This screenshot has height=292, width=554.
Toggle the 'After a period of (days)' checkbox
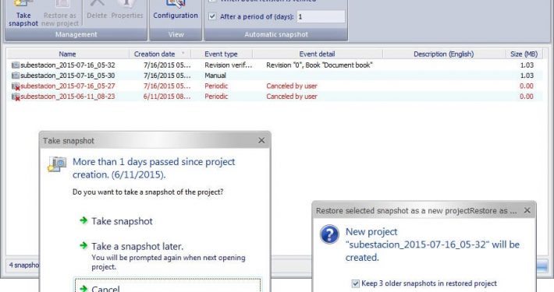pos(212,16)
